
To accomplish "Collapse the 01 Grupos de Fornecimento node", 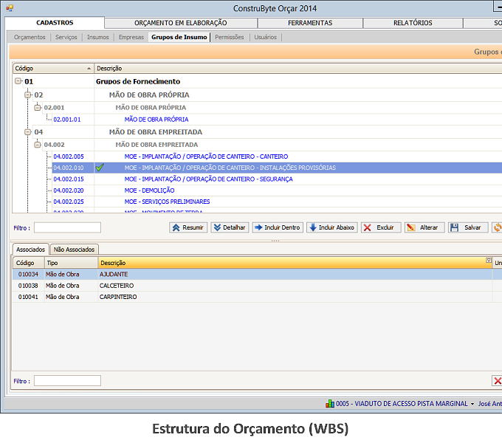I will coord(18,81).
